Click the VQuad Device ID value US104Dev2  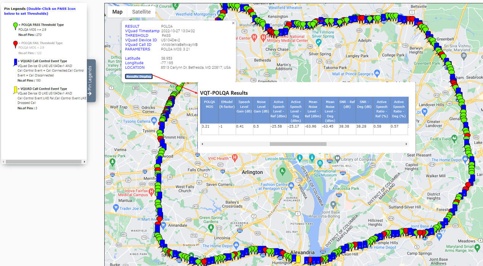170,40
